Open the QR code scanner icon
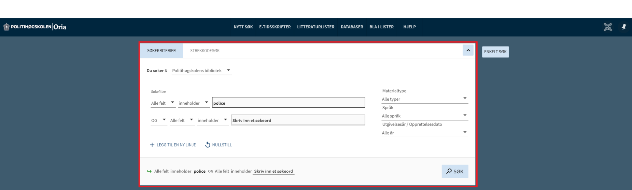 [608, 27]
